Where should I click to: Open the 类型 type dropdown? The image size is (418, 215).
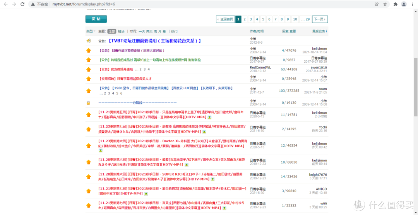[91, 31]
